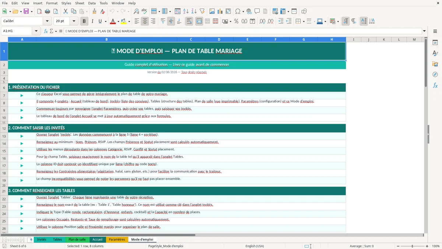Toggle Bold formatting
Viewport: 442px width, 249px height.
[x=84, y=21]
